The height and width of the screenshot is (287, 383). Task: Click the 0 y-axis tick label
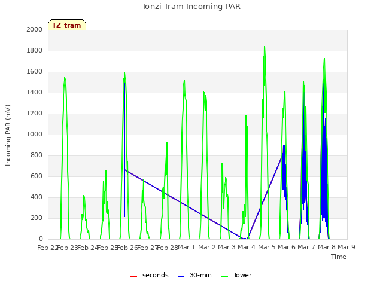[41, 239]
